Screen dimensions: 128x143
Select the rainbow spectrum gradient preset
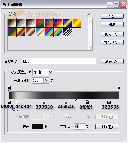click(49, 32)
